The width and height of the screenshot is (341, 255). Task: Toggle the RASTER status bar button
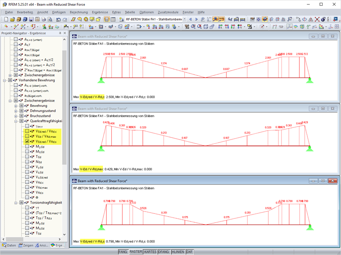click(x=136, y=252)
